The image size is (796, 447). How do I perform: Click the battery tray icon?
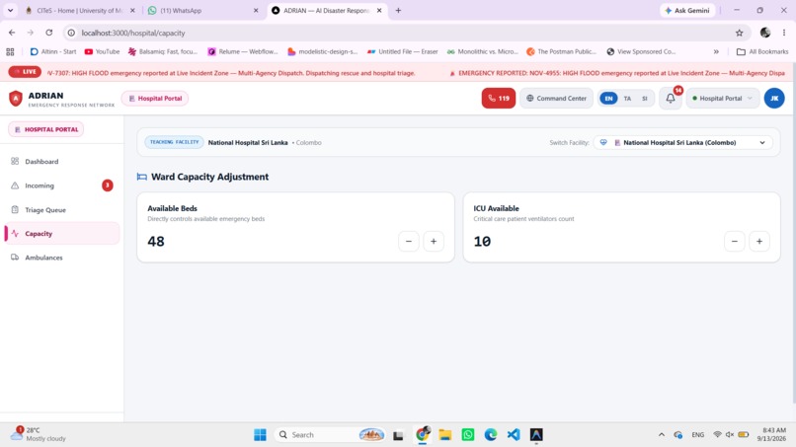[x=744, y=435]
